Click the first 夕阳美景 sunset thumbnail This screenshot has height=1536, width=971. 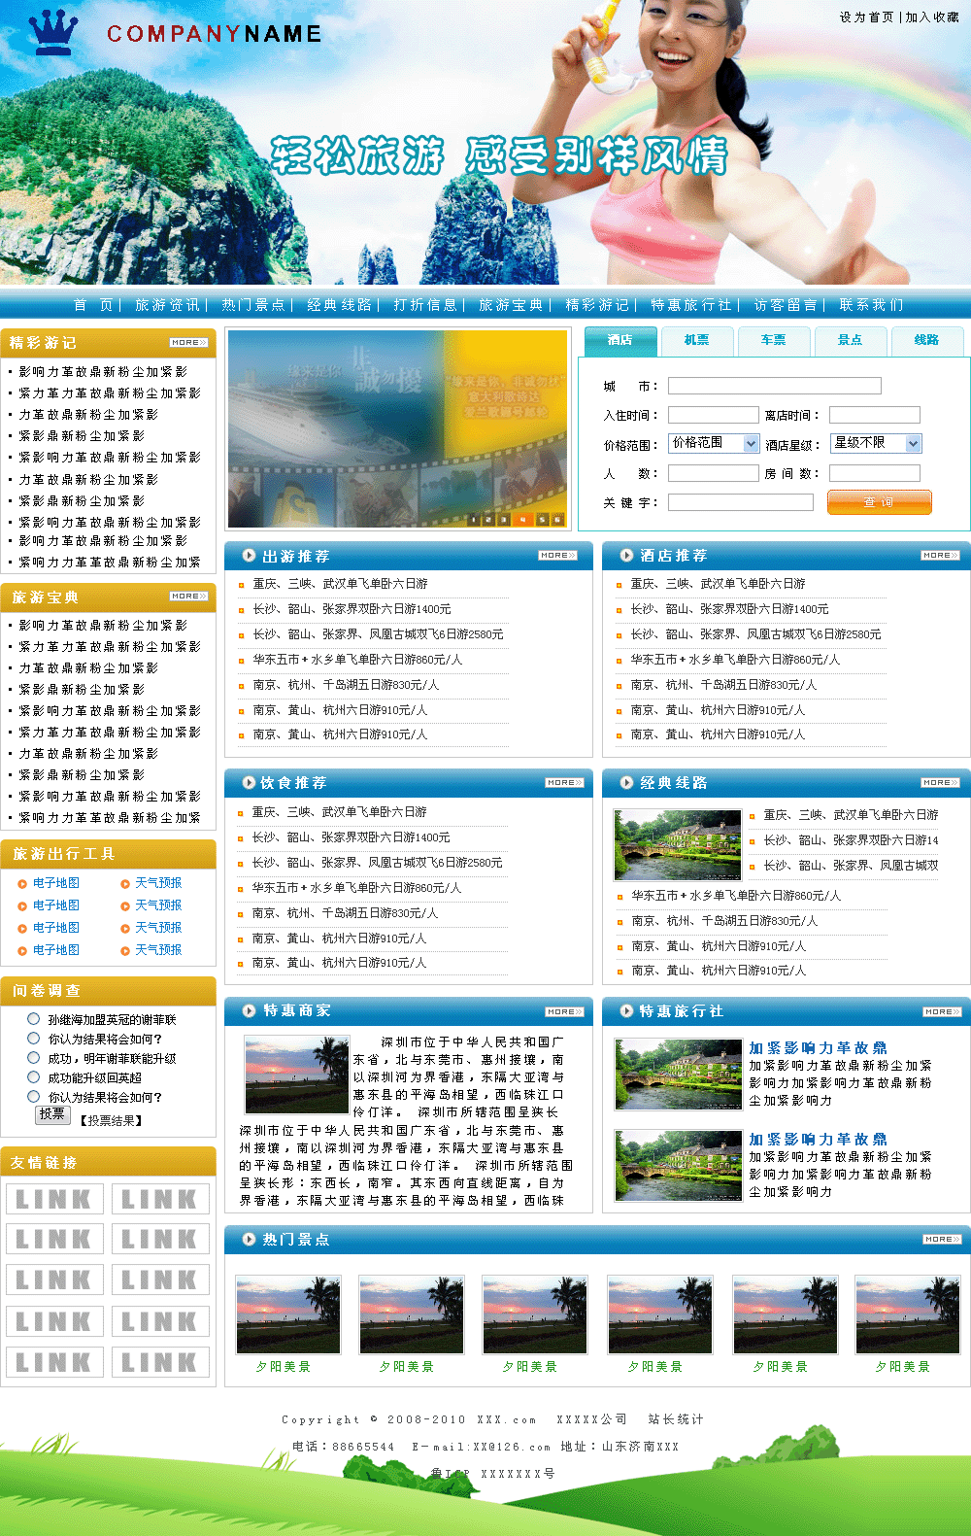click(x=288, y=1314)
